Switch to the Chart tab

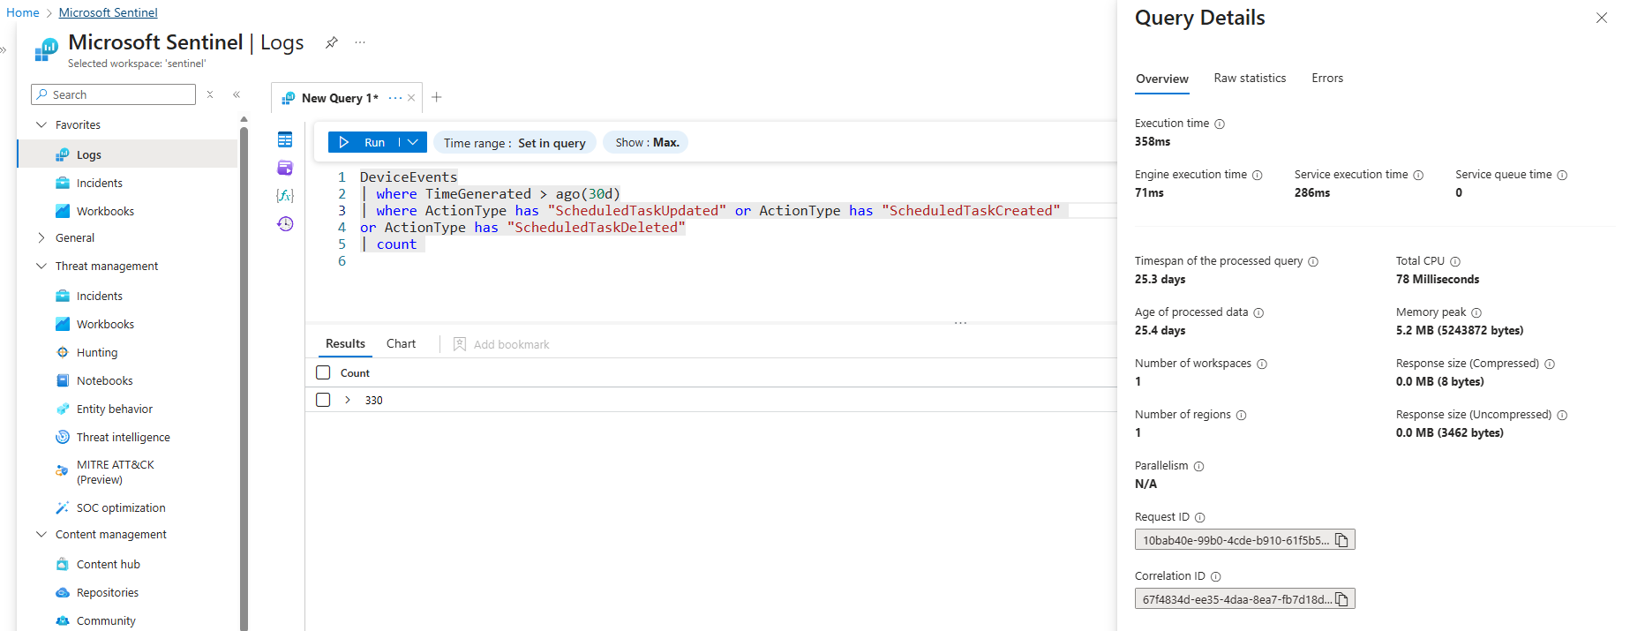[x=401, y=344]
